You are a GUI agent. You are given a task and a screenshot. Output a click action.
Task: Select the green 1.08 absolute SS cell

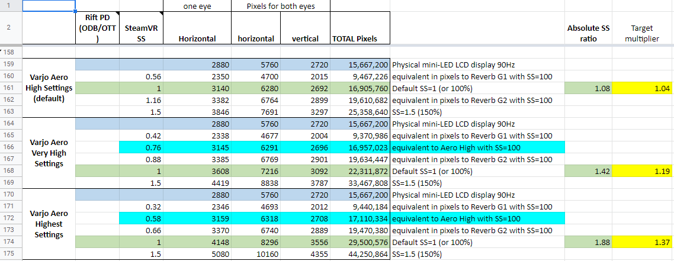[589, 89]
